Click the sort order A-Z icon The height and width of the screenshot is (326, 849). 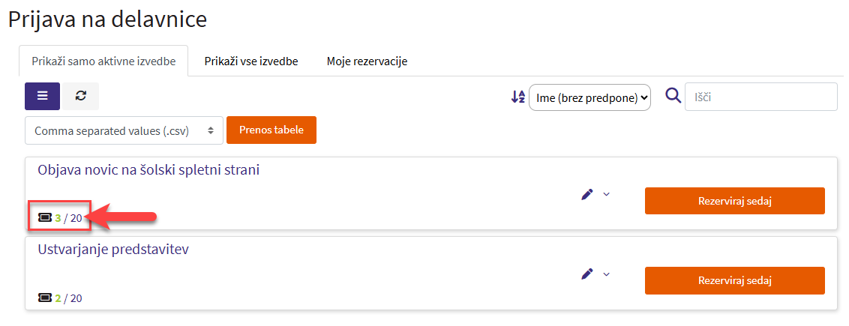(518, 97)
